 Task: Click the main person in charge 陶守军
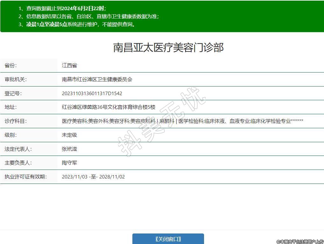point(69,163)
